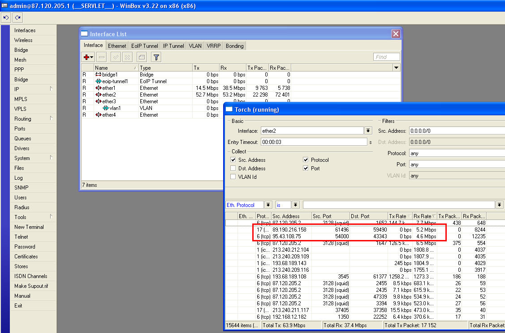The height and width of the screenshot is (333, 505).
Task: Click the undo arrow icon in WinBox toolbar
Action: (x=6, y=18)
